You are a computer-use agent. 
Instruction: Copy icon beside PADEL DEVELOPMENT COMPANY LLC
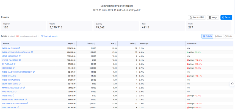click(x=32, y=52)
